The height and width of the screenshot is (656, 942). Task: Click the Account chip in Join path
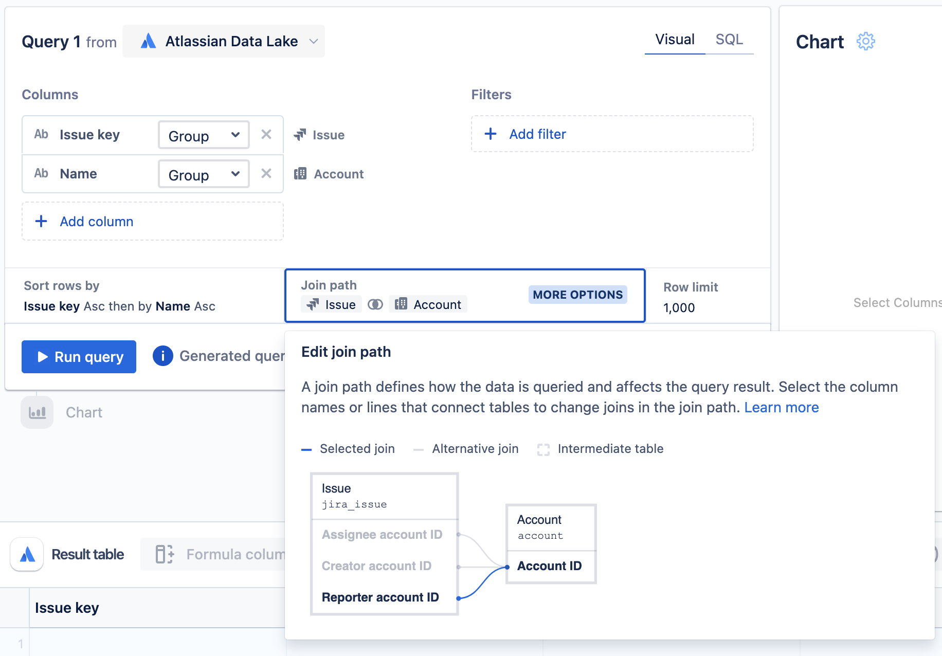tap(428, 304)
